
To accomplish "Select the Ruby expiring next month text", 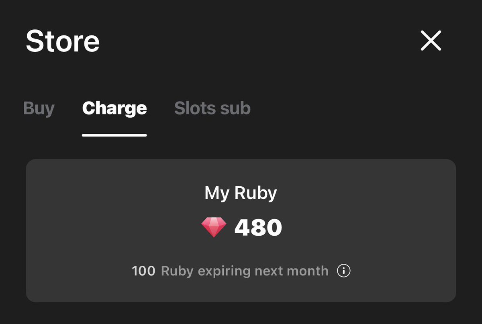I will [x=245, y=271].
